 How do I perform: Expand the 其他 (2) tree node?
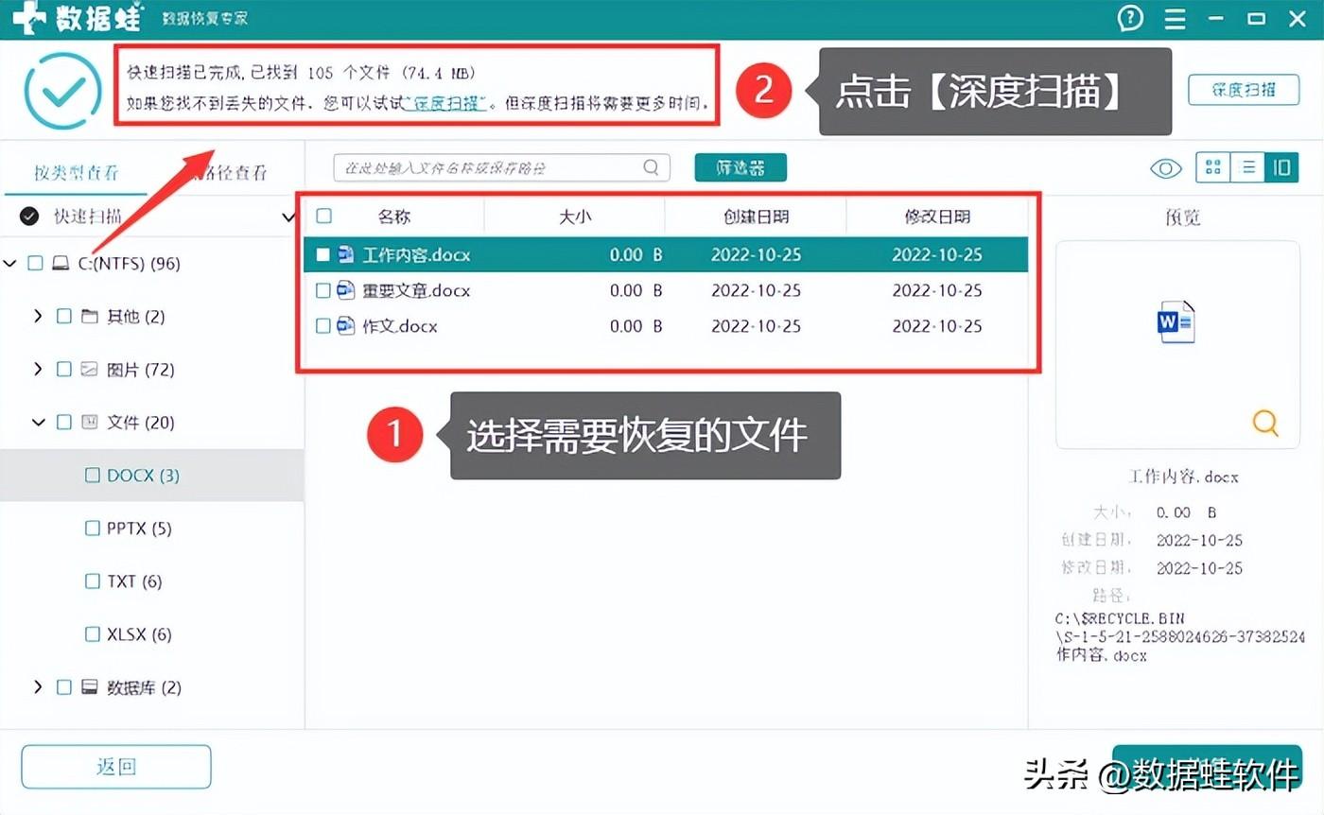pos(39,316)
